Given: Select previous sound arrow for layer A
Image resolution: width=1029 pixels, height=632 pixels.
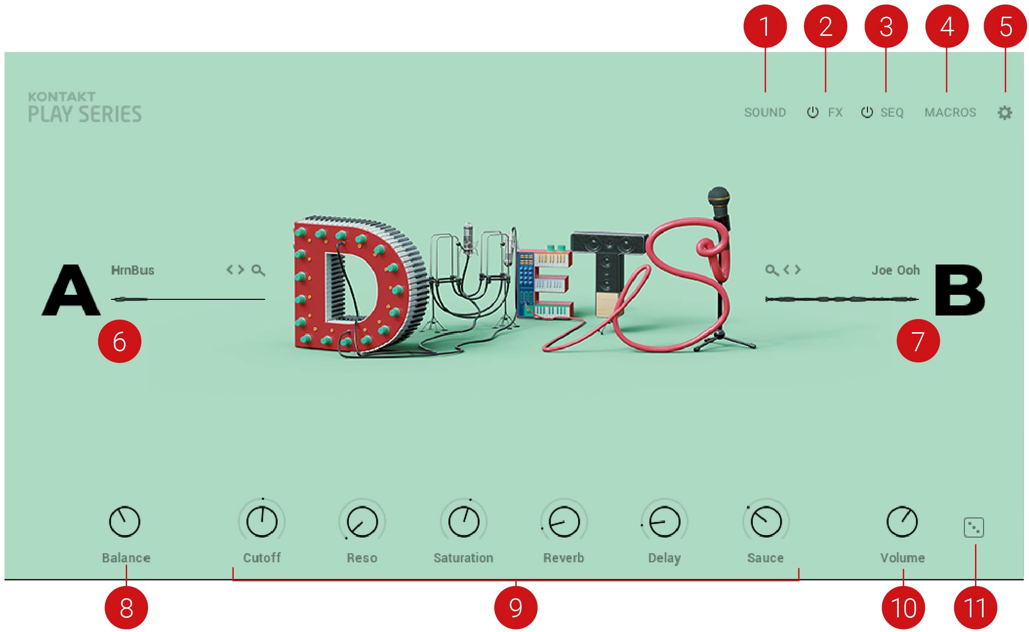Looking at the screenshot, I should [x=230, y=270].
